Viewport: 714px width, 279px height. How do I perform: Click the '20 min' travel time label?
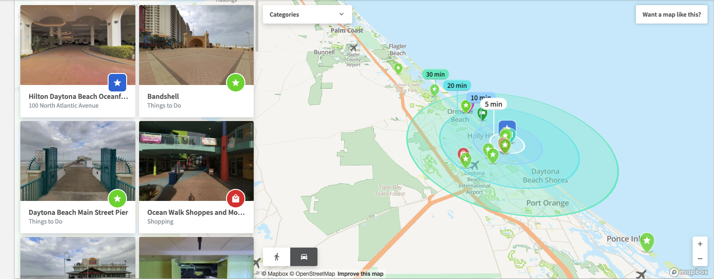pos(457,85)
